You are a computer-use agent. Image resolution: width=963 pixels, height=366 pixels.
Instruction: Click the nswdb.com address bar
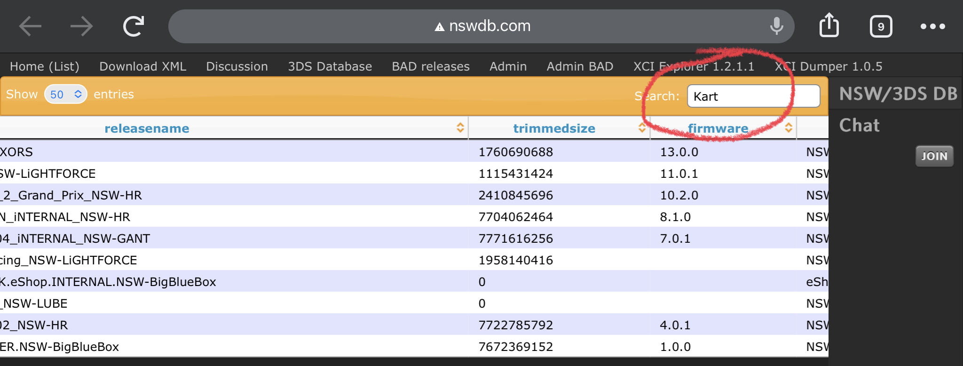tap(481, 26)
